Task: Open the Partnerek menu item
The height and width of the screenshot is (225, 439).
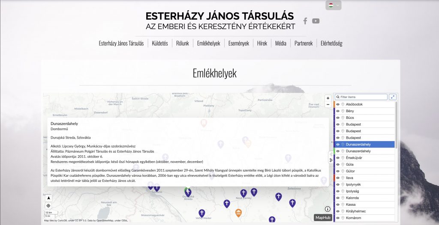Action: pos(304,43)
